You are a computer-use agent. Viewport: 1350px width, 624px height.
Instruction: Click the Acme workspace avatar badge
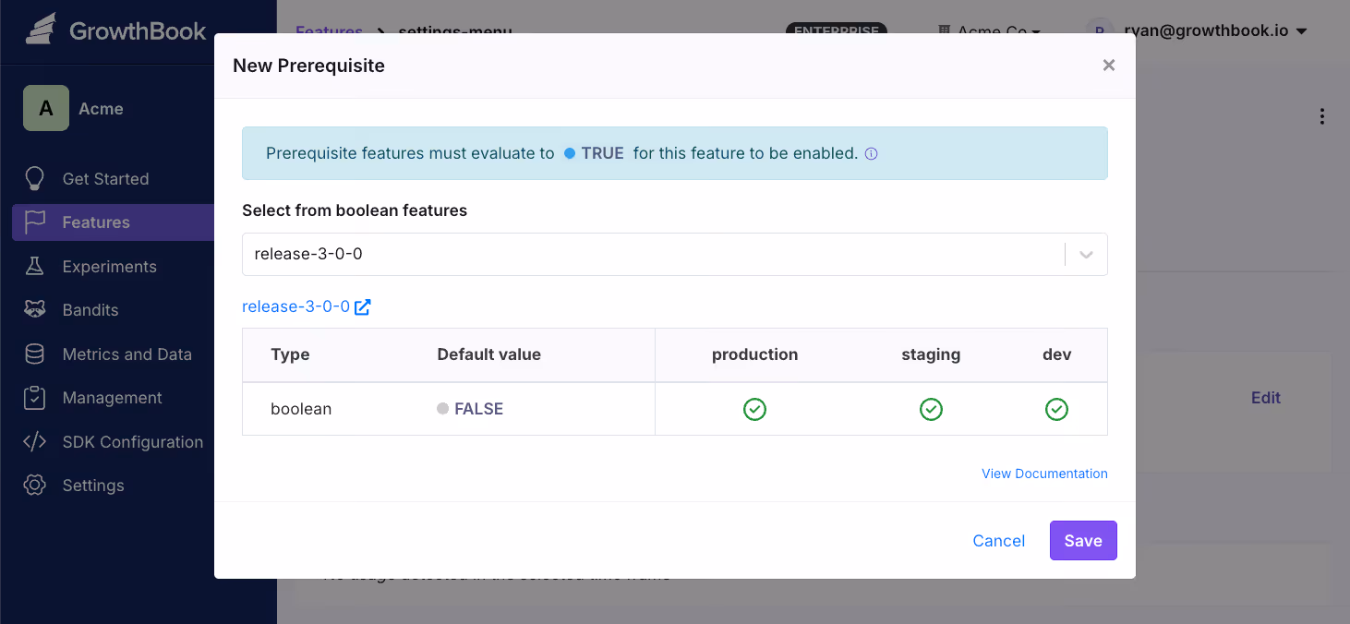[x=45, y=108]
